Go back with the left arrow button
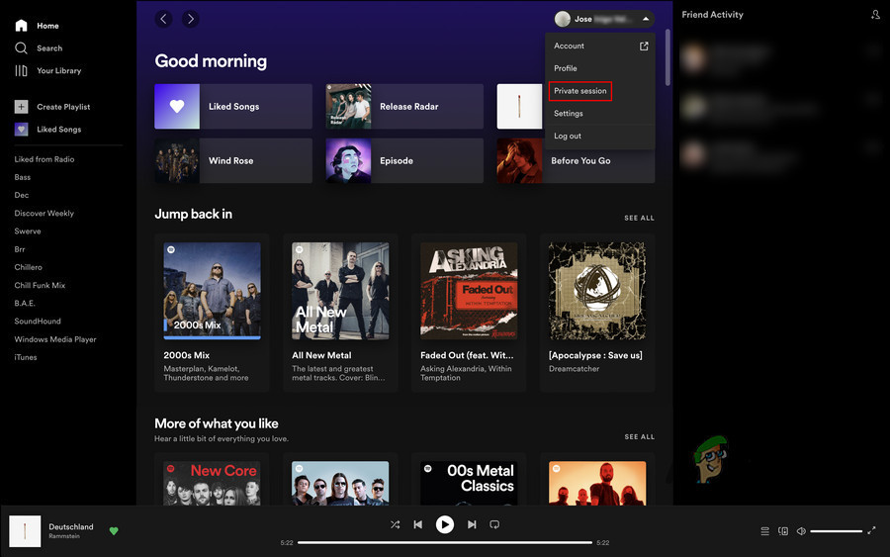 point(163,19)
